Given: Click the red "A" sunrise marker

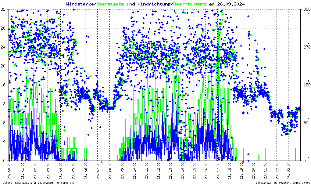Looking at the screenshot, I should coord(102,162).
